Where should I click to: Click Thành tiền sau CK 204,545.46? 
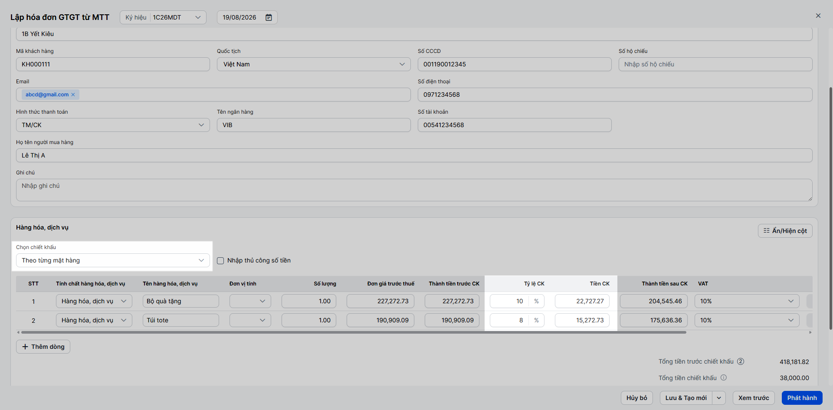[654, 301]
